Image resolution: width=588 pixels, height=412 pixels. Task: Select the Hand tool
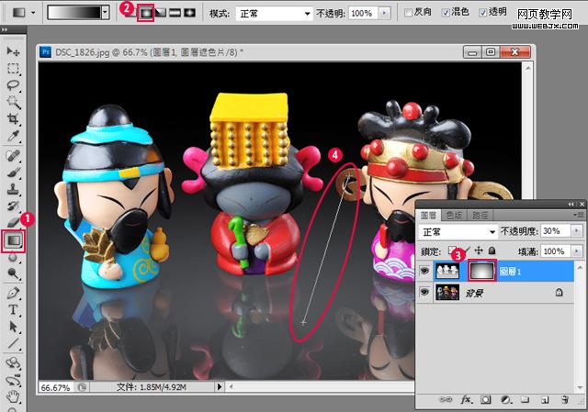[13, 395]
